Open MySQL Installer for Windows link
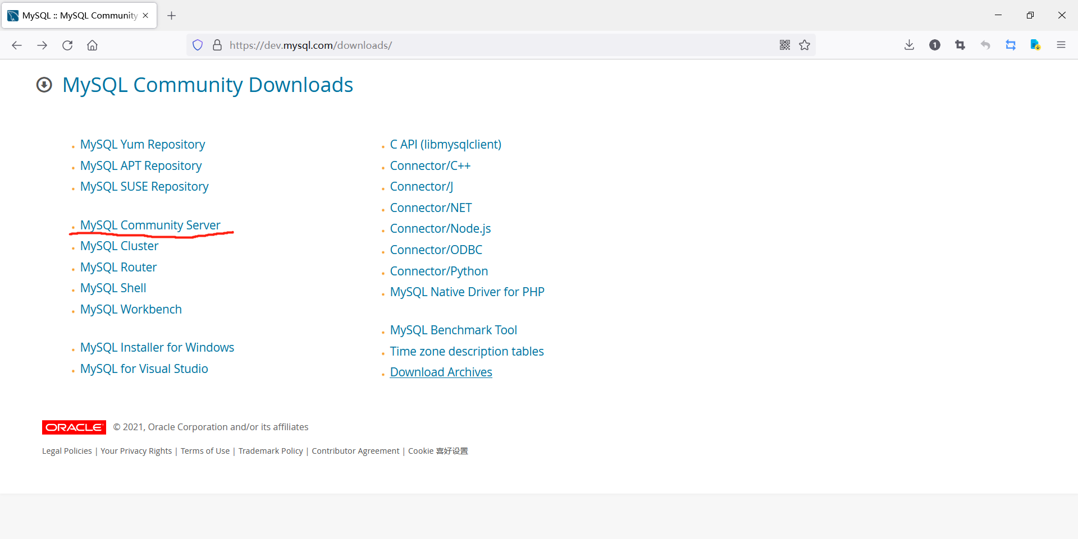This screenshot has height=539, width=1078. tap(157, 348)
